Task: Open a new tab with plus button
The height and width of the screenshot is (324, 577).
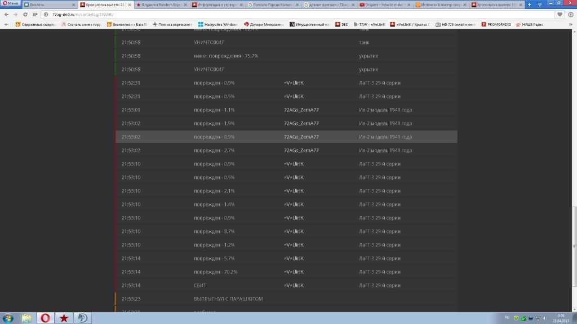Action: (530, 4)
